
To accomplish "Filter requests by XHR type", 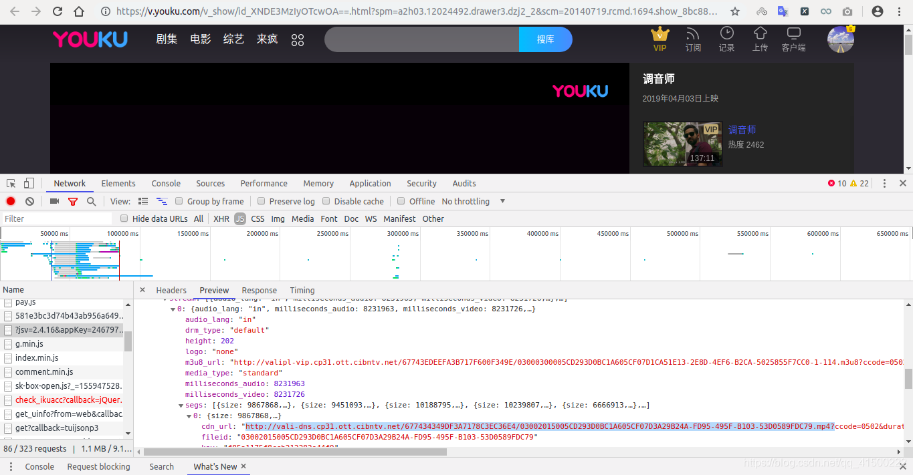I will (221, 218).
